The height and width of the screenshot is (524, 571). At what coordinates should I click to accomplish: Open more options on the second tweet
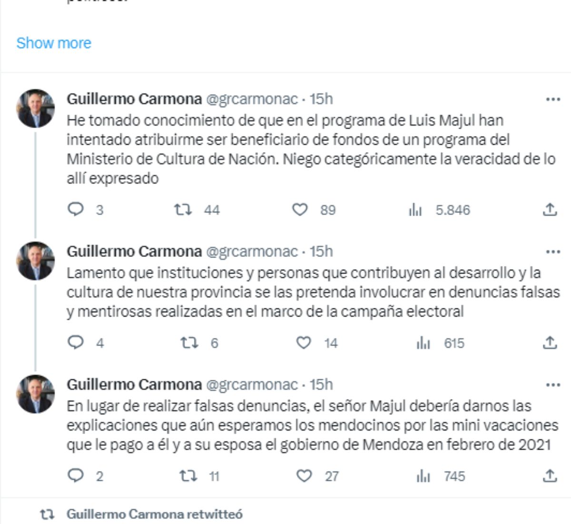[552, 252]
